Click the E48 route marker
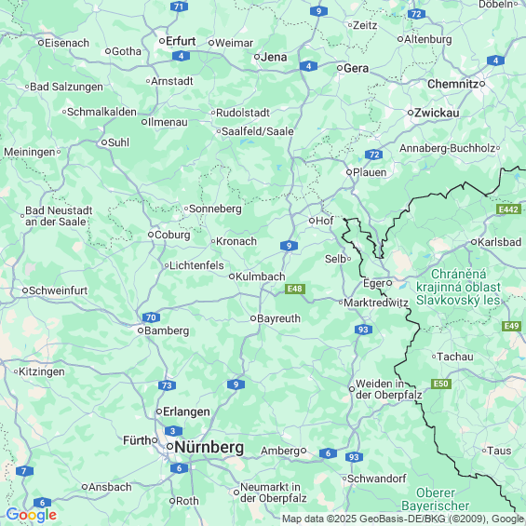Image resolution: width=526 pixels, height=526 pixels. point(295,289)
